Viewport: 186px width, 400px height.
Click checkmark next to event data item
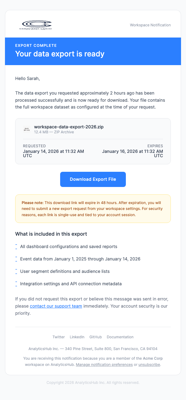(16, 259)
